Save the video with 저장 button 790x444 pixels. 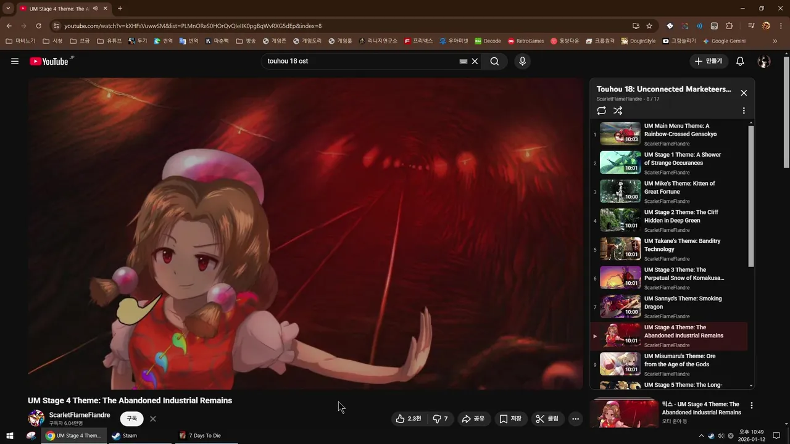coord(511,419)
